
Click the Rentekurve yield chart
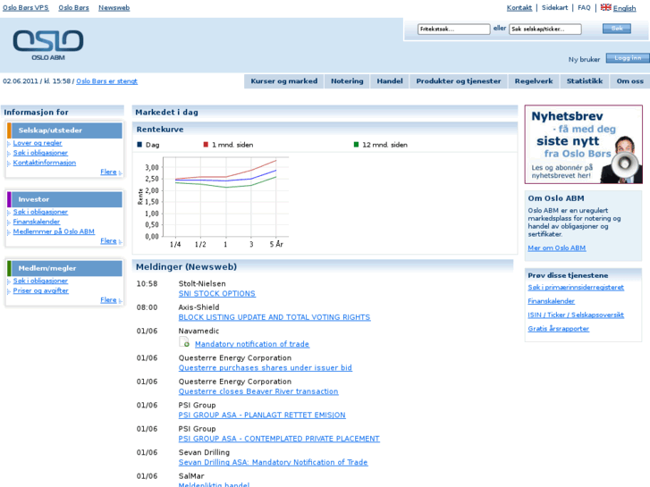click(213, 202)
